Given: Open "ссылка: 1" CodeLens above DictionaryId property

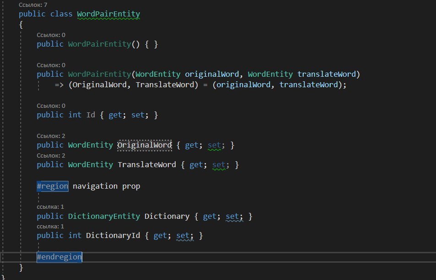Looking at the screenshot, I should 50,227.
